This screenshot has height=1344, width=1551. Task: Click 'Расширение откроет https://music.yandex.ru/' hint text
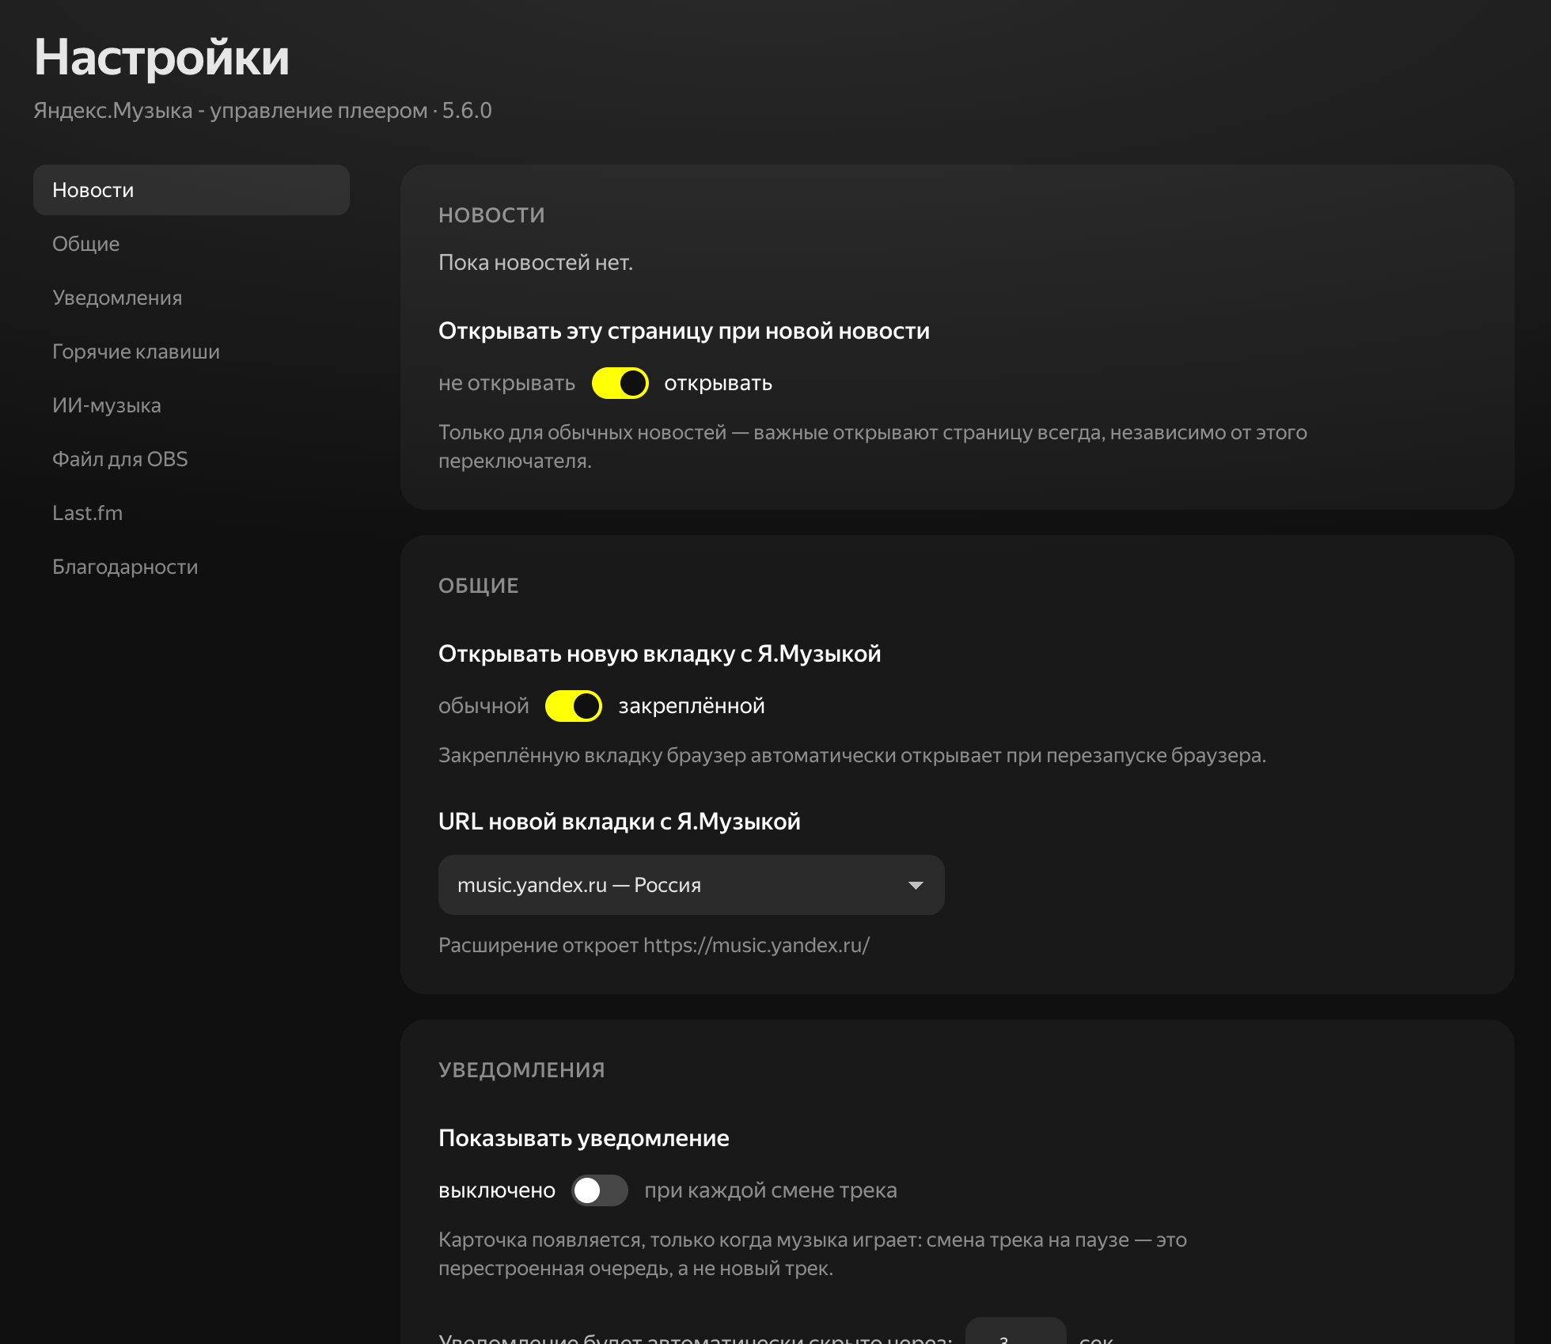[x=654, y=945]
